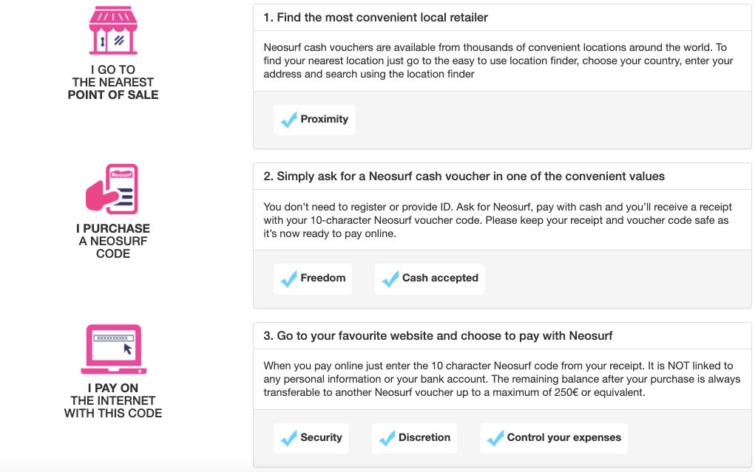Viewport: 755px width, 472px height.
Task: Select the Discretion badge
Action: tap(414, 438)
